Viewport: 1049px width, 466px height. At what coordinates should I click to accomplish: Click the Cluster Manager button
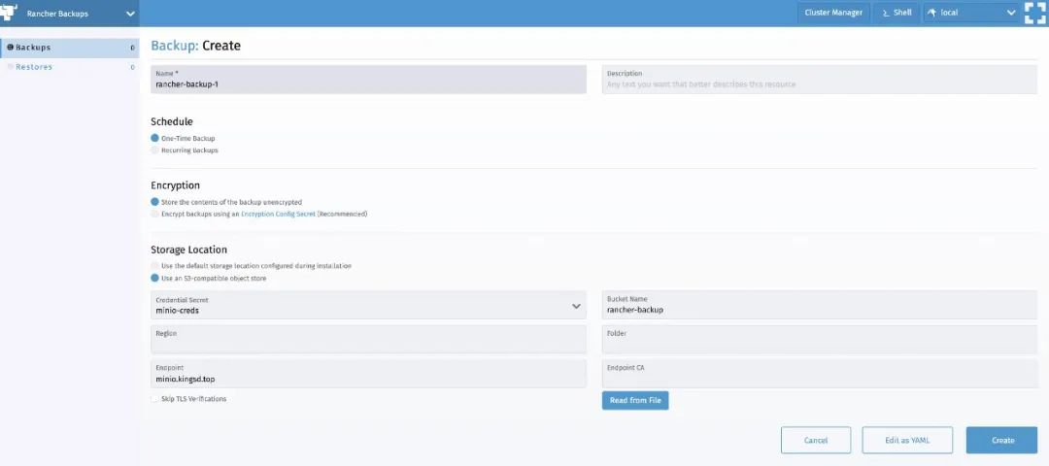click(x=833, y=13)
